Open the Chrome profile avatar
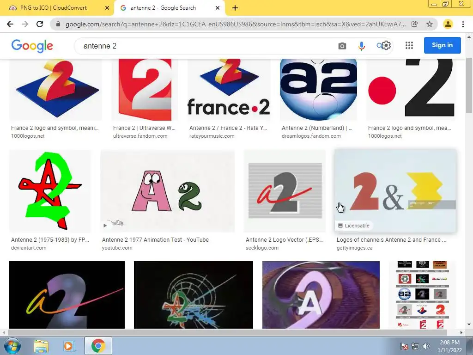Viewport: 473px width, 355px height. pyautogui.click(x=448, y=24)
